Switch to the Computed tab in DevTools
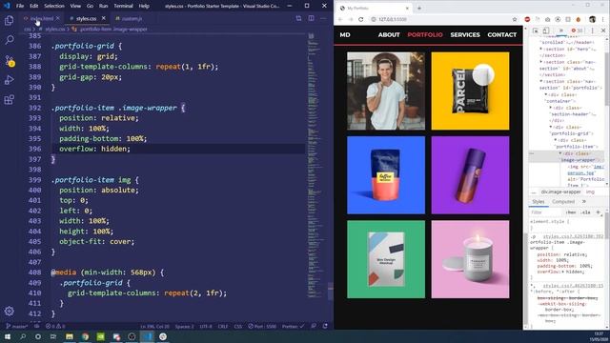The height and width of the screenshot is (343, 610). point(563,201)
